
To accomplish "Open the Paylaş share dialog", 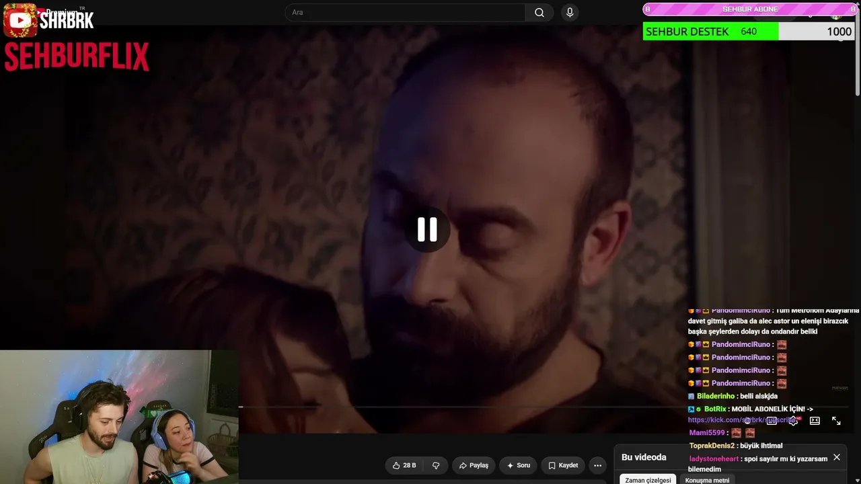I will [474, 465].
